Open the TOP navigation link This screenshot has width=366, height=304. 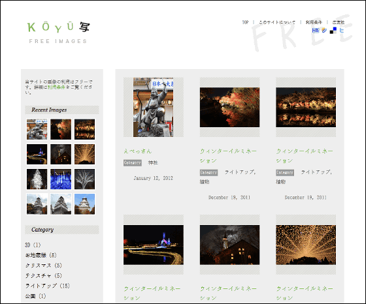(x=245, y=22)
